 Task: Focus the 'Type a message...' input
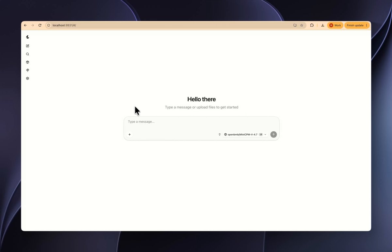[x=201, y=122]
